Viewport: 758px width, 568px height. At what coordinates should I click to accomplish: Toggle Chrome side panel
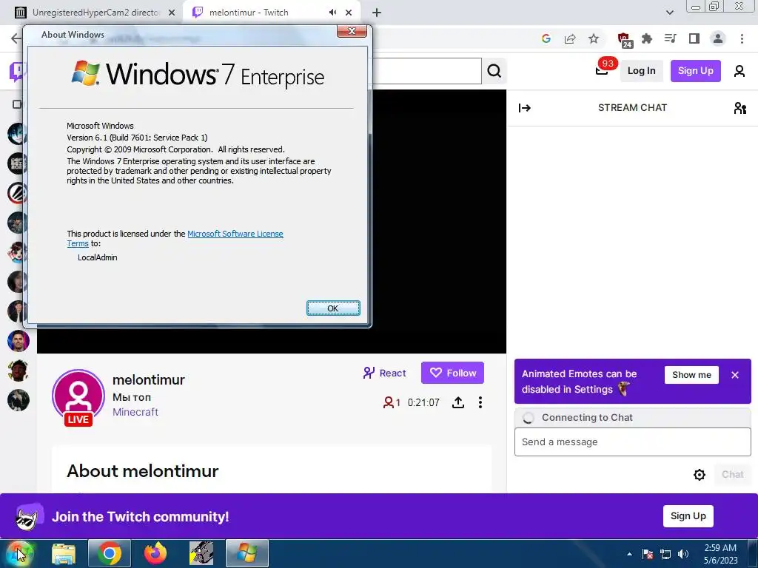(694, 38)
